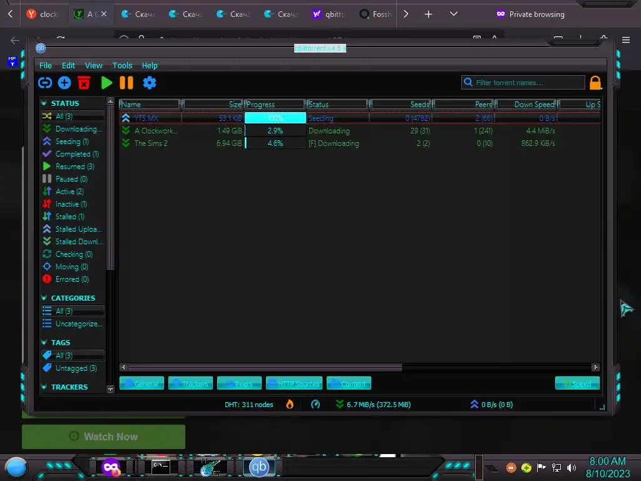This screenshot has height=481, width=641.
Task: Click the Add Torrent File plus icon
Action: point(64,83)
